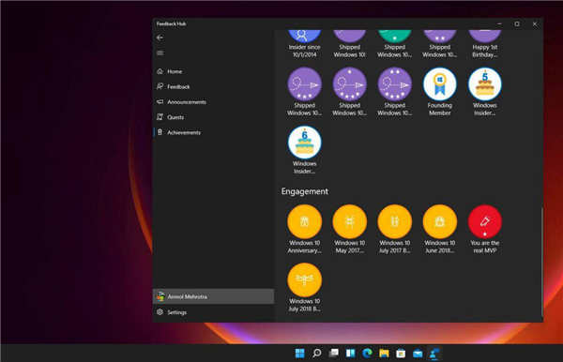The image size is (563, 362).
Task: Select the Shipped badge with two stars on top
Action: (x=395, y=92)
